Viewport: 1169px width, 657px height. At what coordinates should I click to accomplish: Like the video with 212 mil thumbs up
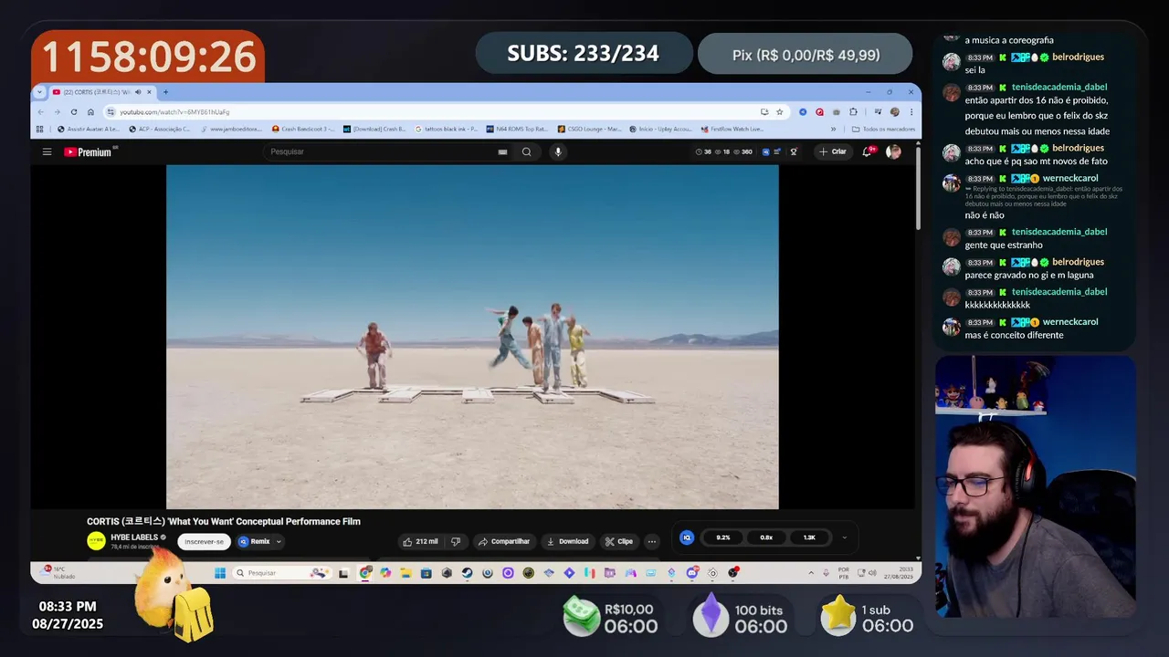(x=421, y=541)
